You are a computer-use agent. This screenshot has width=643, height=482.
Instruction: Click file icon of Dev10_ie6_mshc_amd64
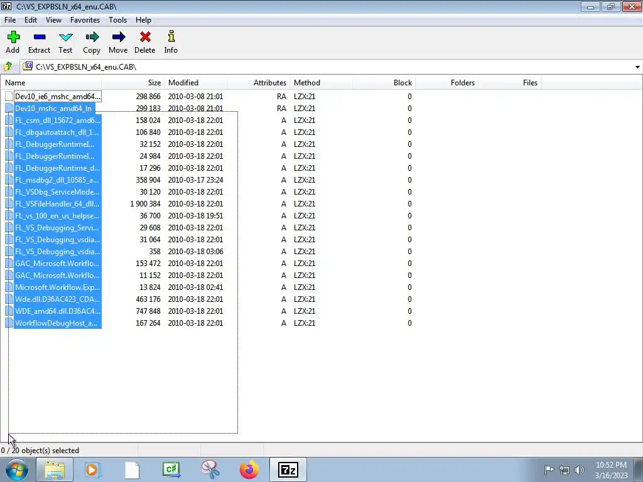tap(9, 96)
